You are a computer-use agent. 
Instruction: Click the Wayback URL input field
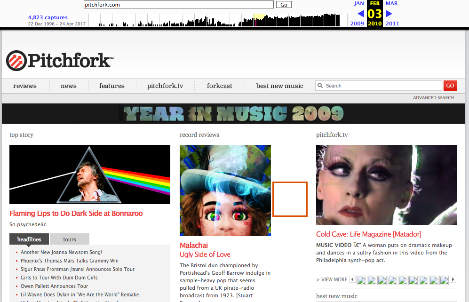pyautogui.click(x=179, y=5)
